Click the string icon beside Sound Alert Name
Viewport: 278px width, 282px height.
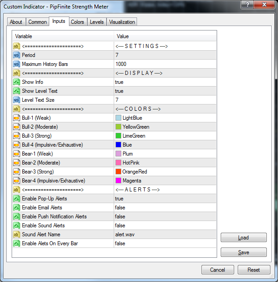coord(17,234)
